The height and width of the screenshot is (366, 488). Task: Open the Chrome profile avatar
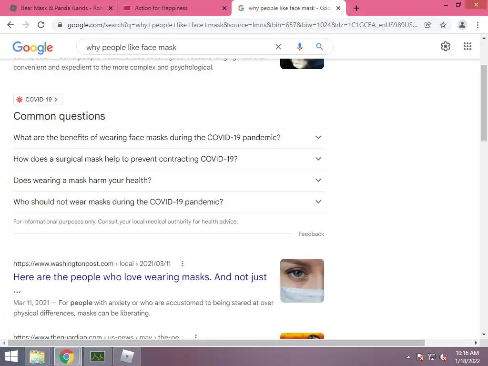(462, 25)
